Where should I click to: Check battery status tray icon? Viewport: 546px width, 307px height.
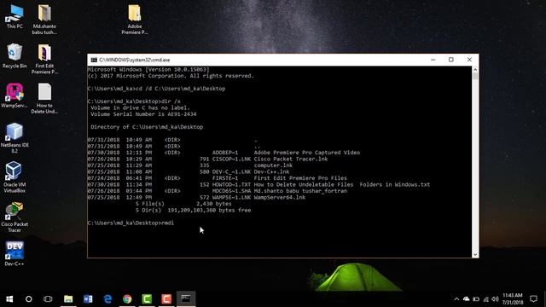[x=476, y=299]
